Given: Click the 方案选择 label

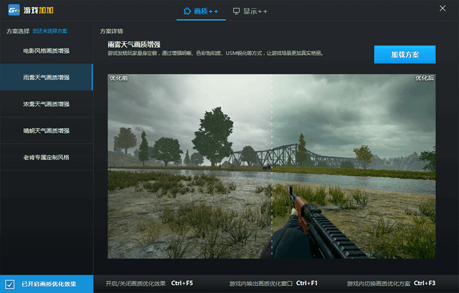Looking at the screenshot, I should pyautogui.click(x=18, y=31).
